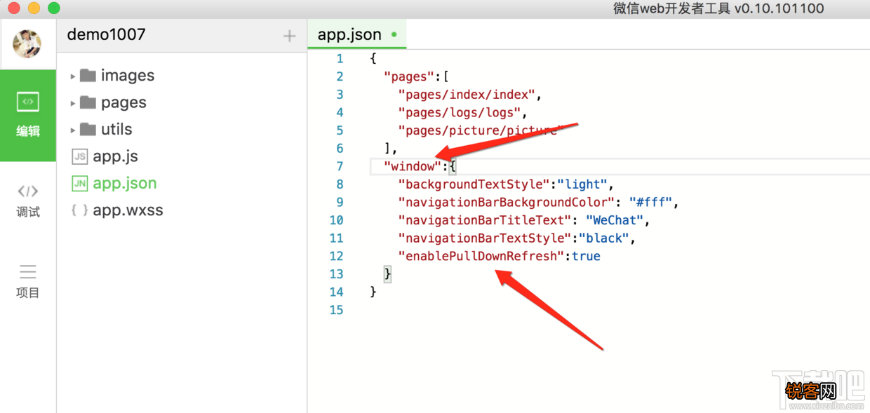Open the app.js file
The image size is (870, 413).
115,156
